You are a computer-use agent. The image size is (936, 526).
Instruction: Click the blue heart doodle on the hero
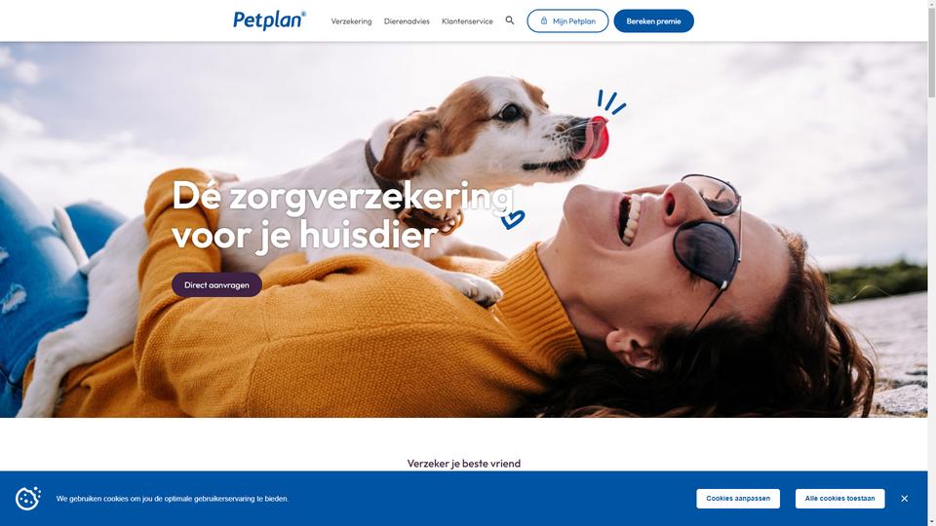512,219
